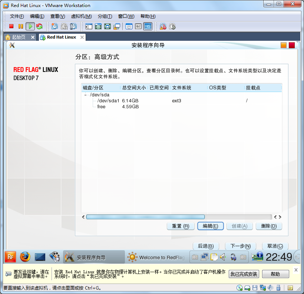This screenshot has height=294, width=304.
Task: Switch to 安装程序向导 taskbar window
Action: click(x=94, y=257)
